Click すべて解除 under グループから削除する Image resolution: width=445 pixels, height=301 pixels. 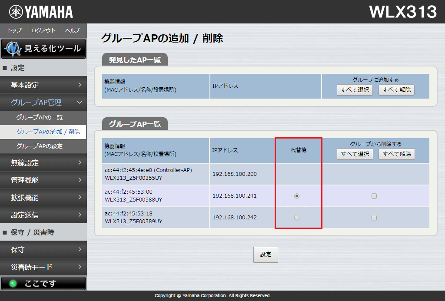coord(396,154)
